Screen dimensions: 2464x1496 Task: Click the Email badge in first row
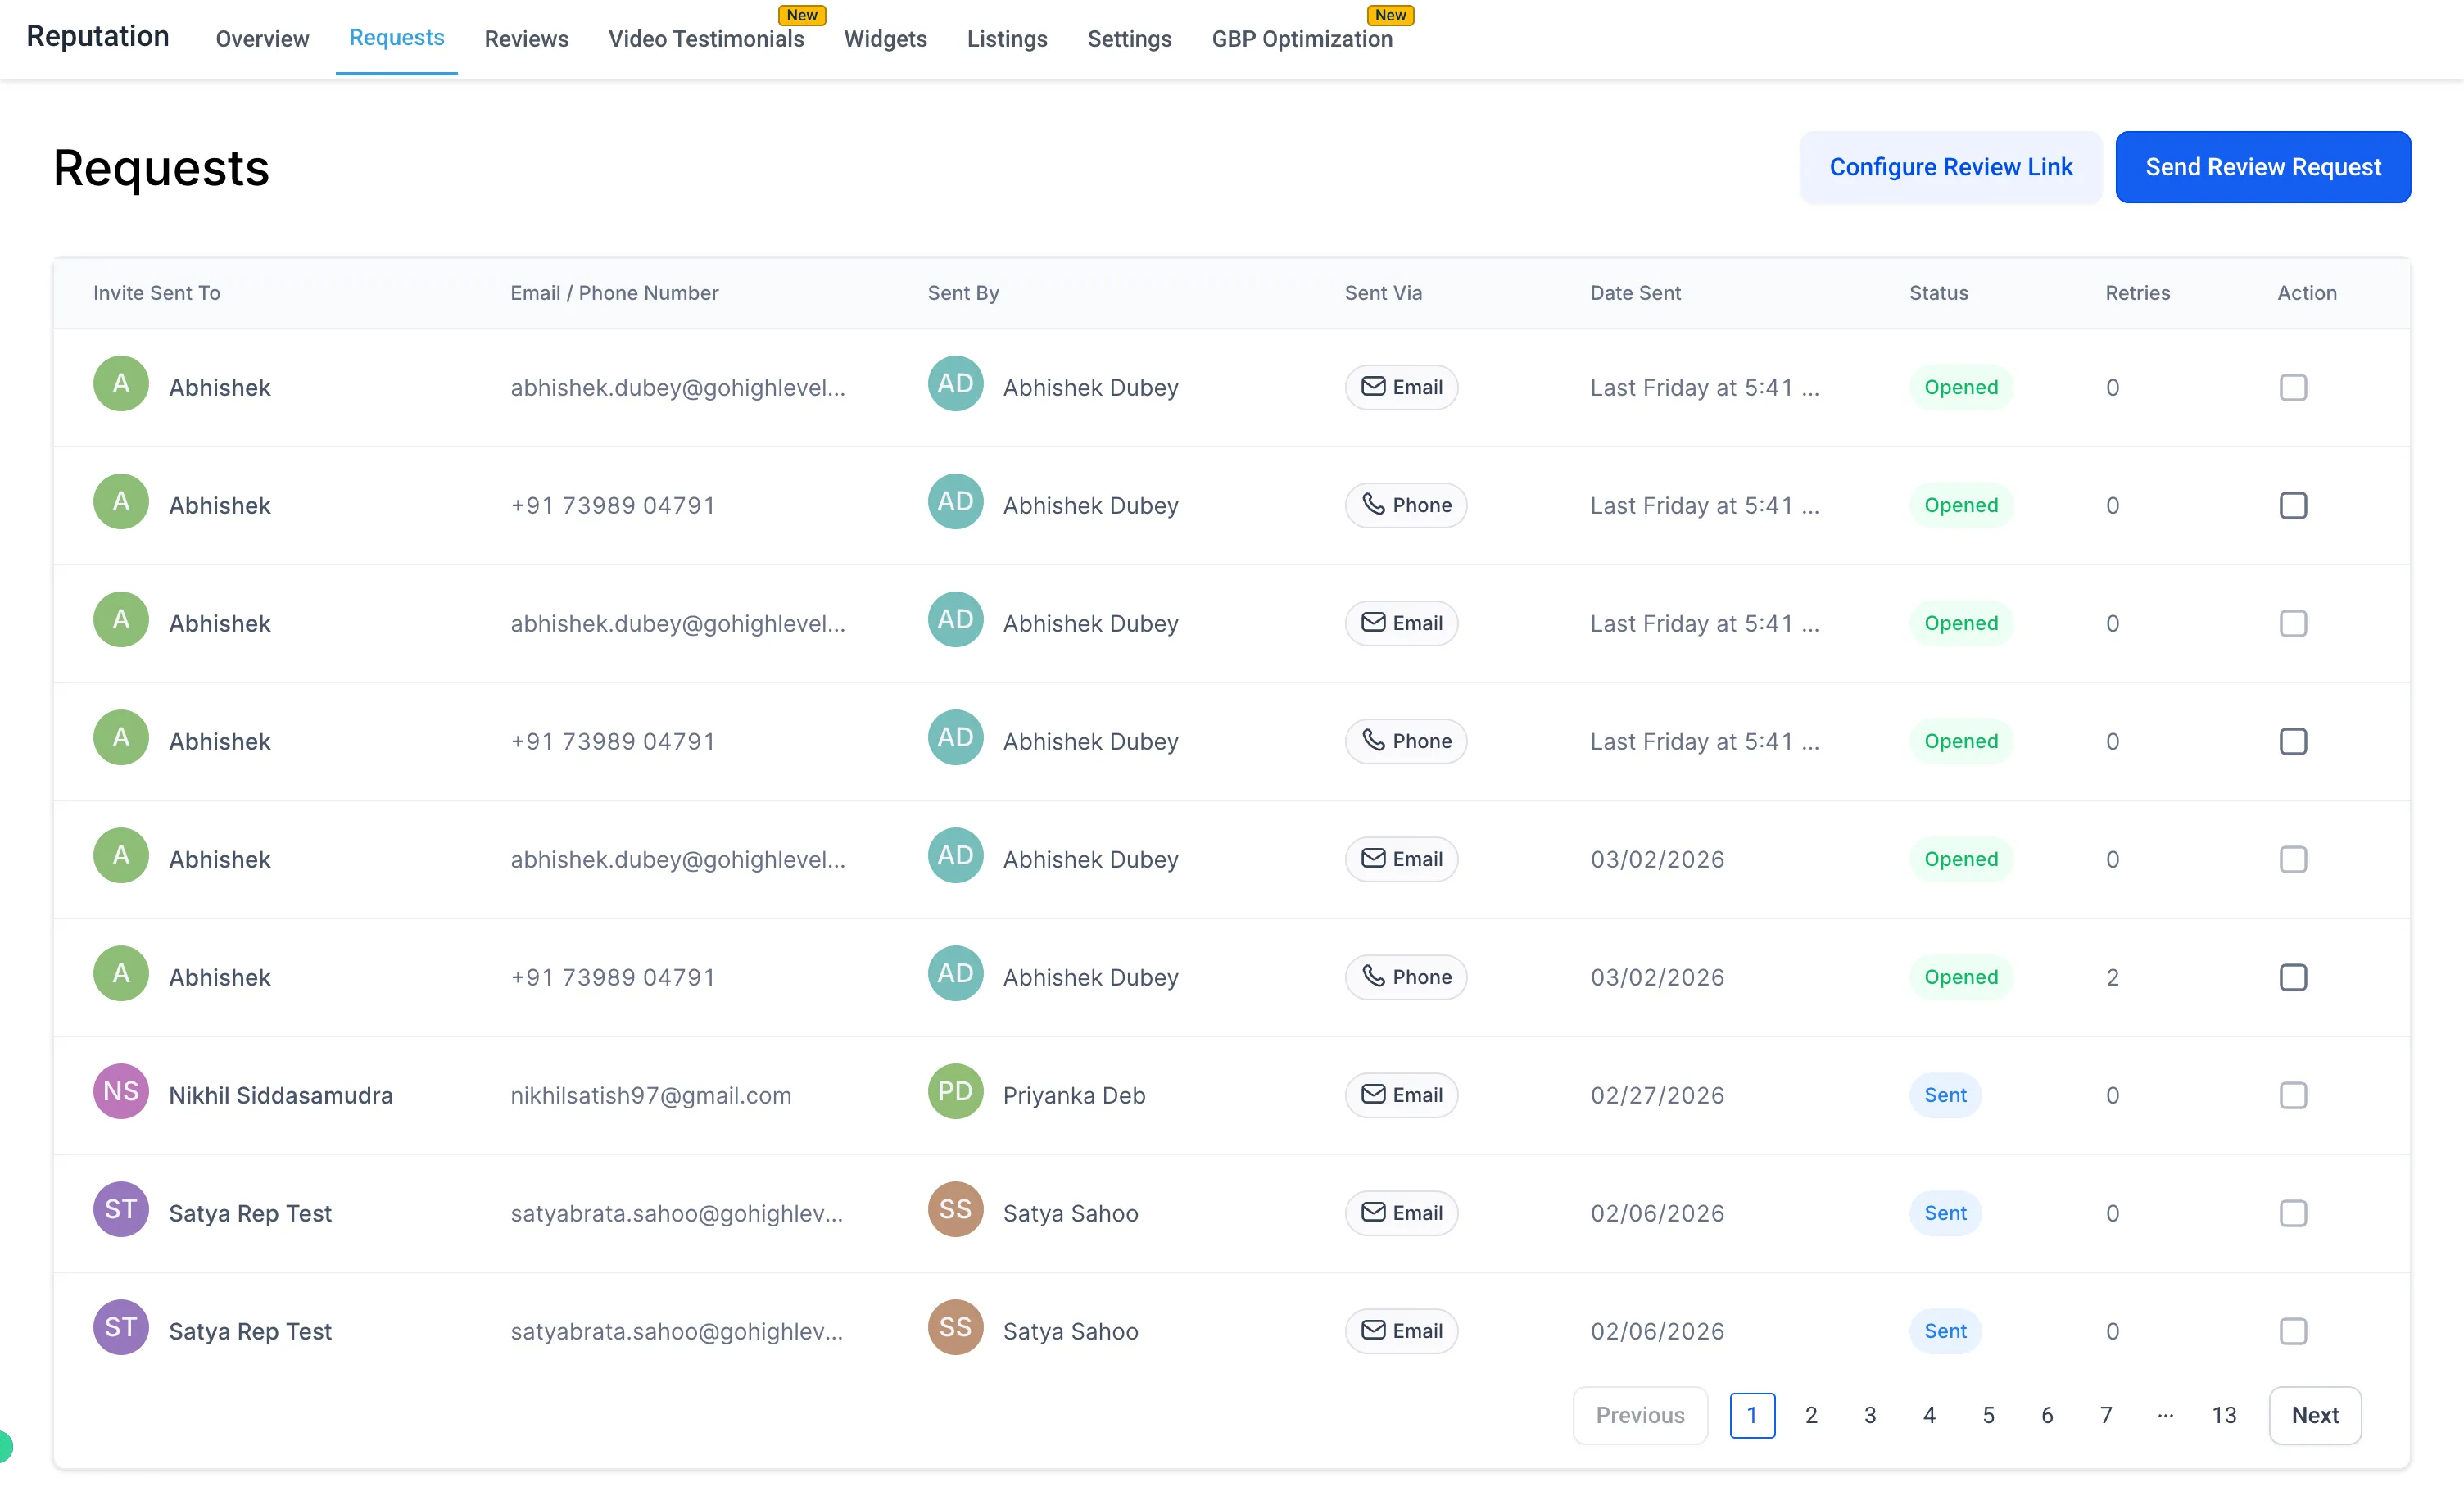(1401, 387)
